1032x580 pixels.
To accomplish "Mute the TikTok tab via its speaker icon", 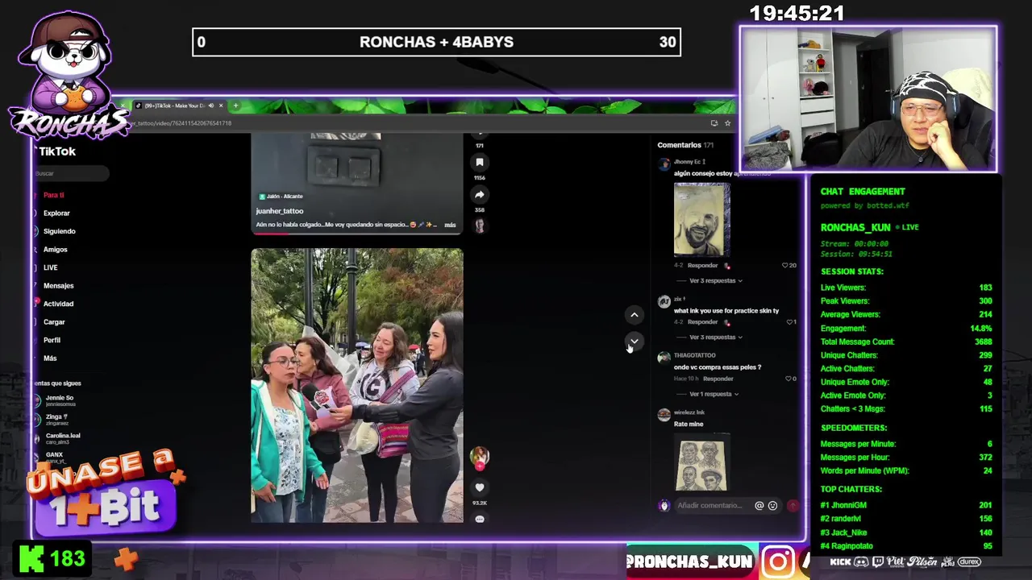I will pyautogui.click(x=211, y=106).
